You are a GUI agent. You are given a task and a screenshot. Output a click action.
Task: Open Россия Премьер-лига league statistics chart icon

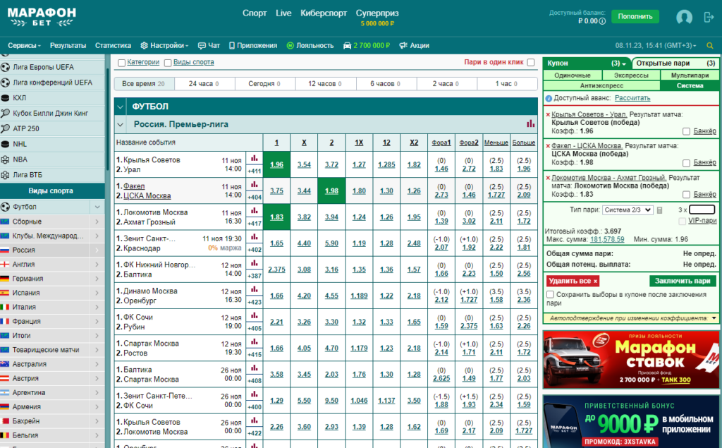(530, 124)
